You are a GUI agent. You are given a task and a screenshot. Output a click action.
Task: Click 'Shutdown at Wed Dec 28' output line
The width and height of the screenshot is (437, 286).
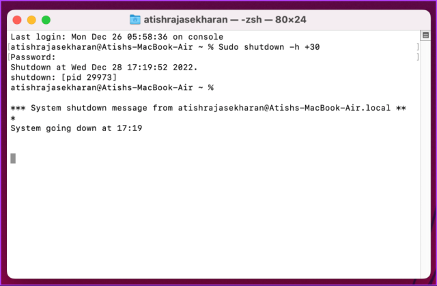(104, 68)
